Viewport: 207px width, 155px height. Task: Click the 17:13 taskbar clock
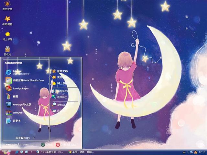coord(202,152)
